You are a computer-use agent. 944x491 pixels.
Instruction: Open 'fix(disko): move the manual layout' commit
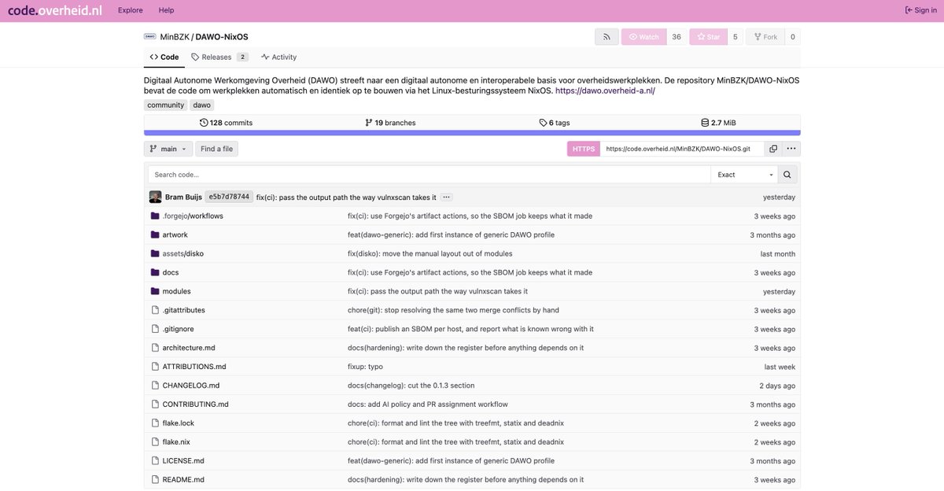click(430, 253)
